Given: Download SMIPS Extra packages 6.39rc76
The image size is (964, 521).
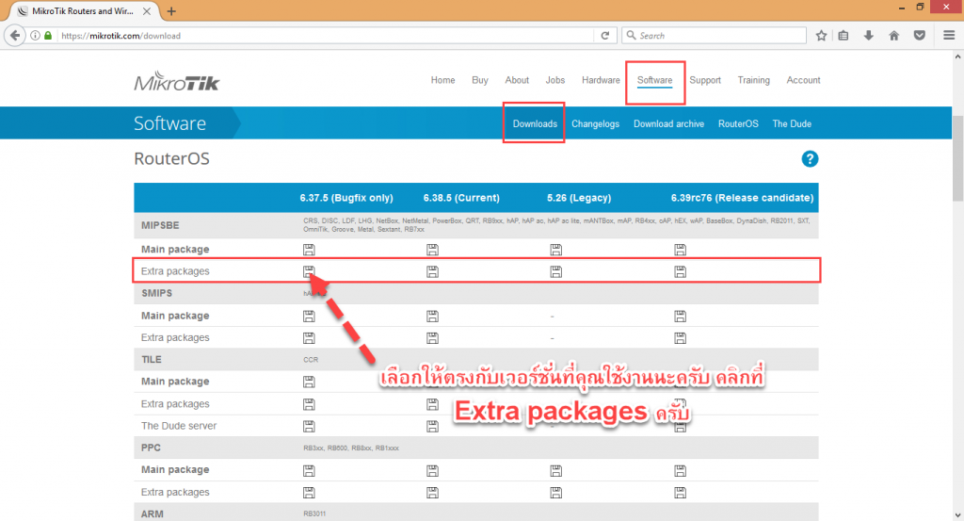Looking at the screenshot, I should tap(680, 337).
